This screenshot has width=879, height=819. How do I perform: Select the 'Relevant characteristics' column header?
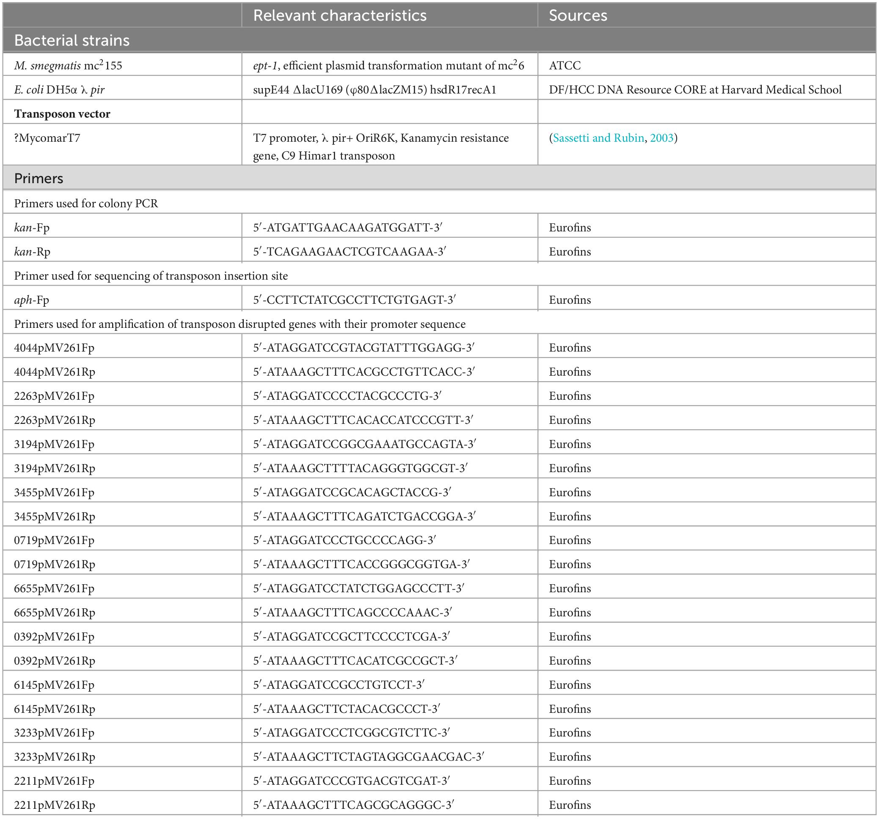(339, 16)
